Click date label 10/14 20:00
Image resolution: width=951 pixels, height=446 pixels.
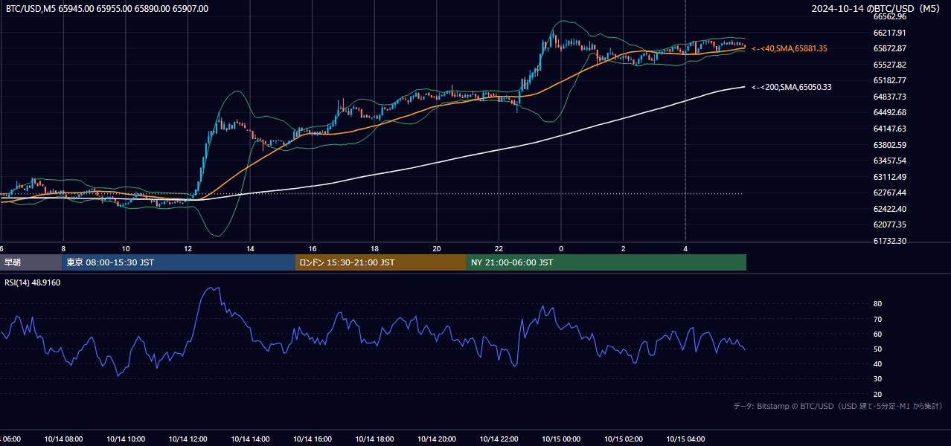point(437,439)
